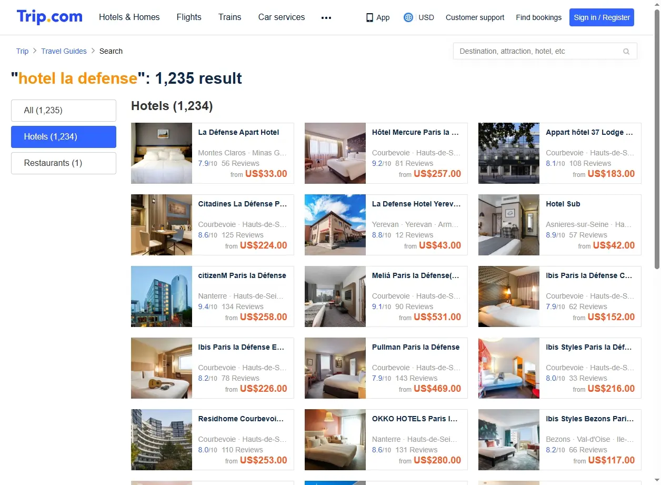The image size is (661, 485).
Task: Change currency from USD
Action: pos(426,17)
